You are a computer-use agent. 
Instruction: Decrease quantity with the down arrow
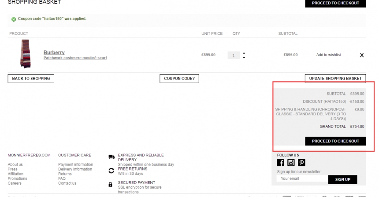coord(244,57)
